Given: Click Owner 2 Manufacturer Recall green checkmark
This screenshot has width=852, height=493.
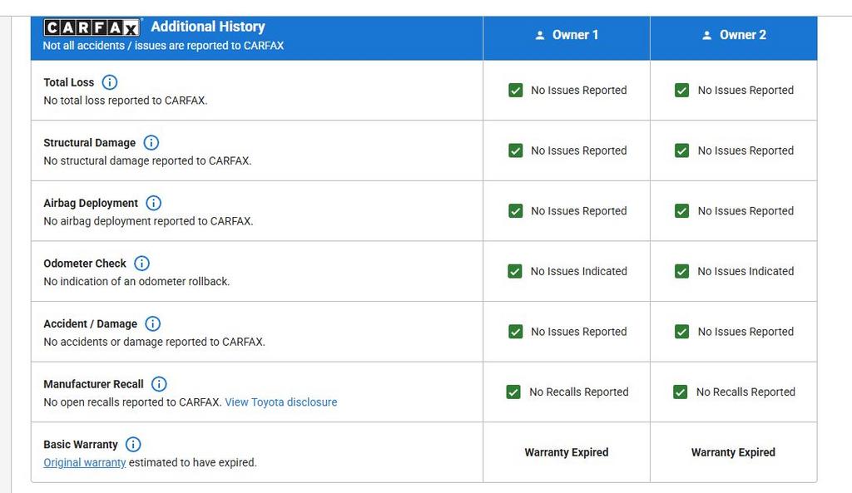Looking at the screenshot, I should click(681, 392).
